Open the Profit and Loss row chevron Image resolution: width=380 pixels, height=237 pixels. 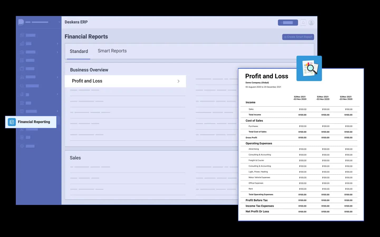tap(179, 81)
